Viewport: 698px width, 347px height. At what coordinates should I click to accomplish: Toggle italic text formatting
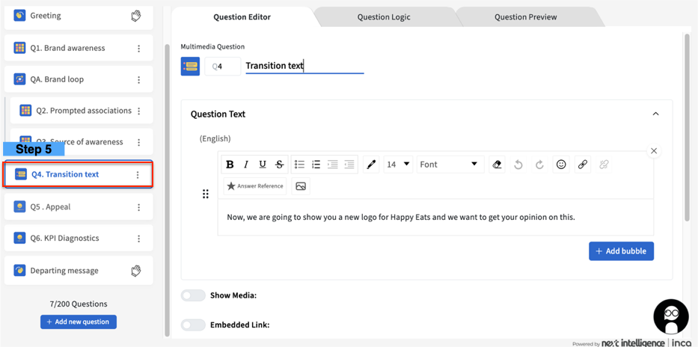[246, 165]
